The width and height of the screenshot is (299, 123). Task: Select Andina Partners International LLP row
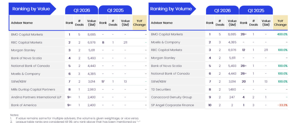(x=36, y=97)
